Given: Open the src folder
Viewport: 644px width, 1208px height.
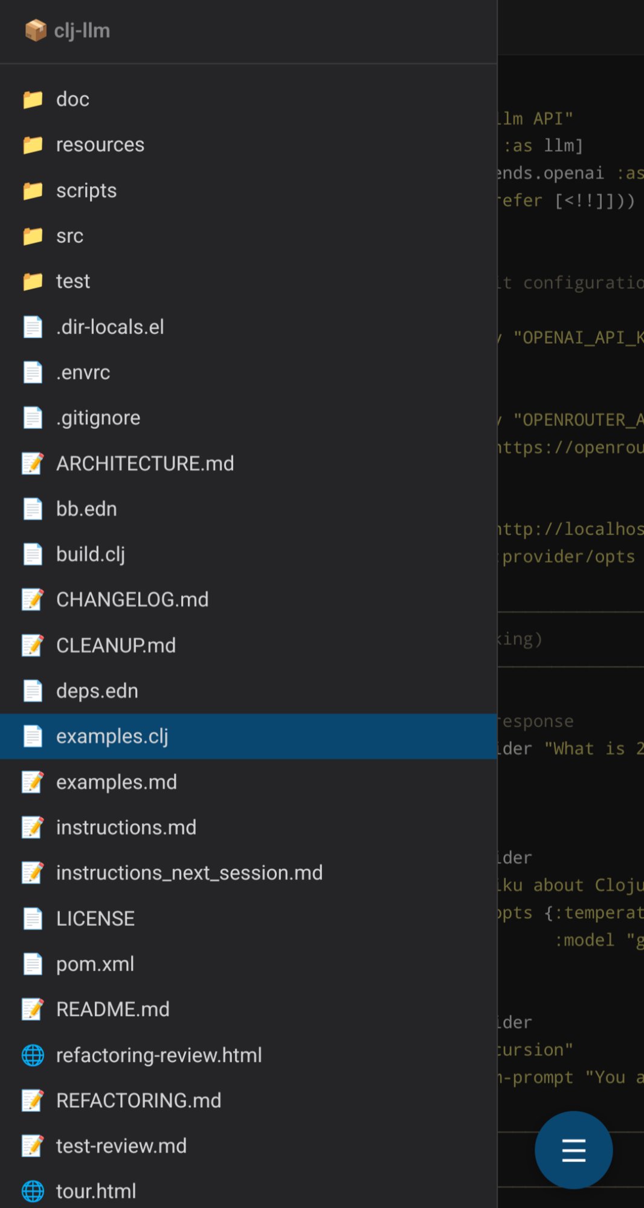Looking at the screenshot, I should [x=69, y=236].
